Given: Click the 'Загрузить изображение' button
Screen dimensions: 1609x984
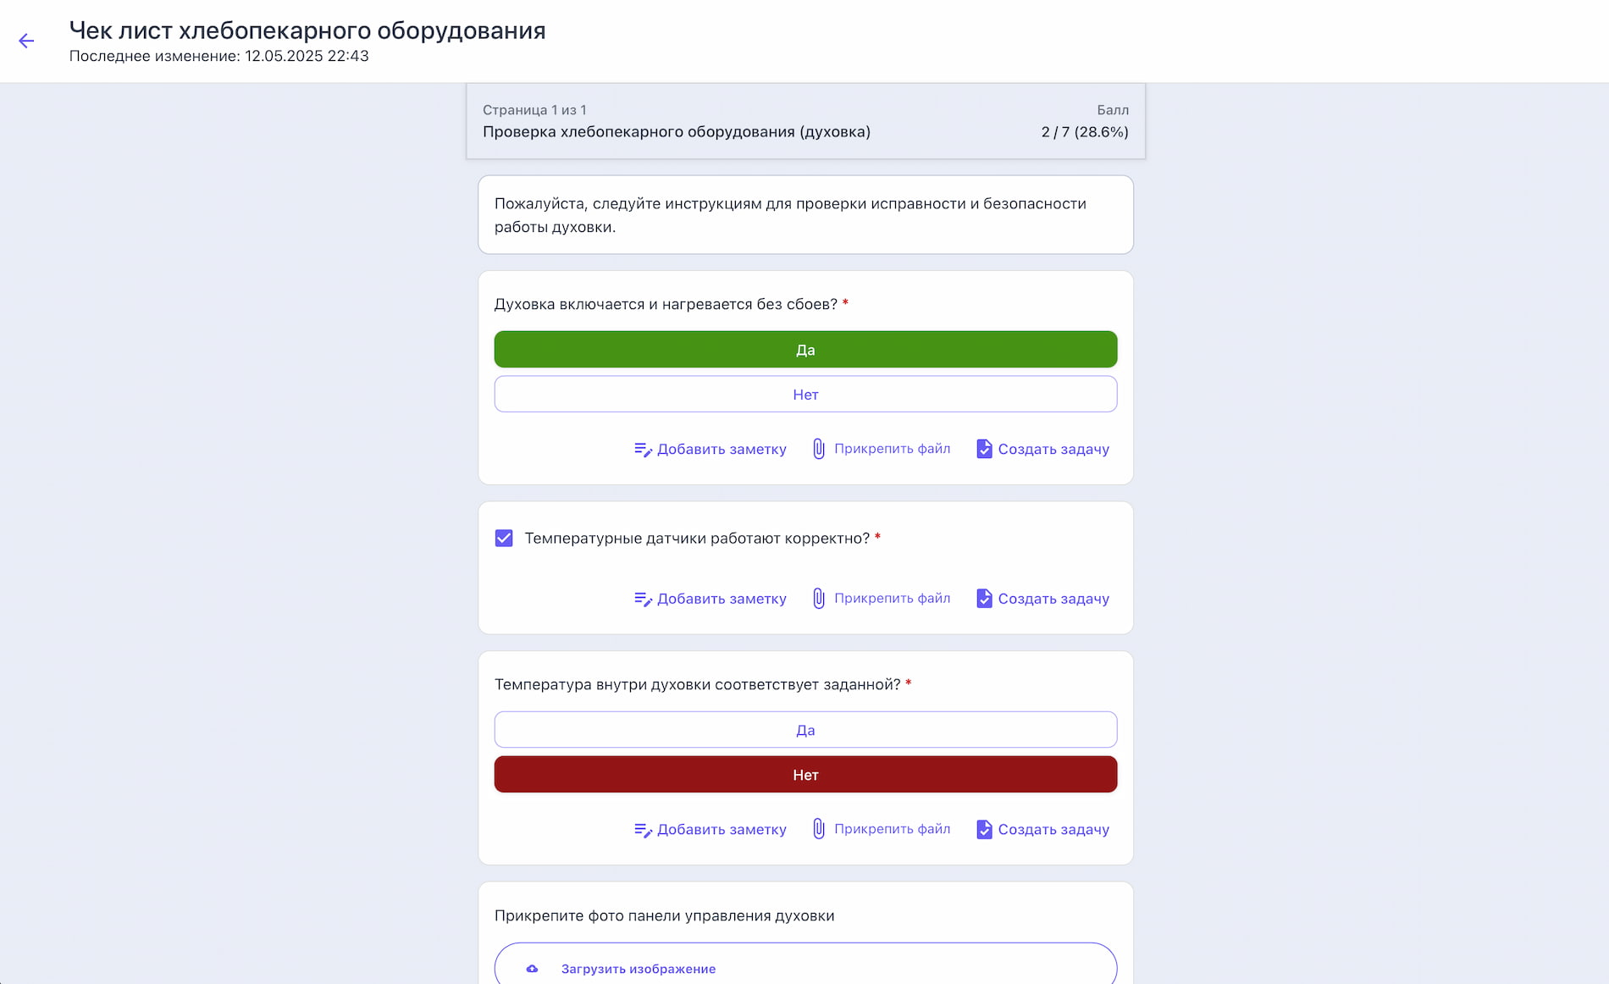Looking at the screenshot, I should tap(639, 968).
